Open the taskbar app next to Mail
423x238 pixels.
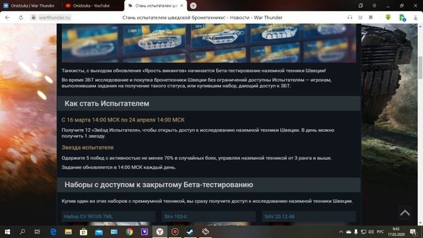pos(114,232)
